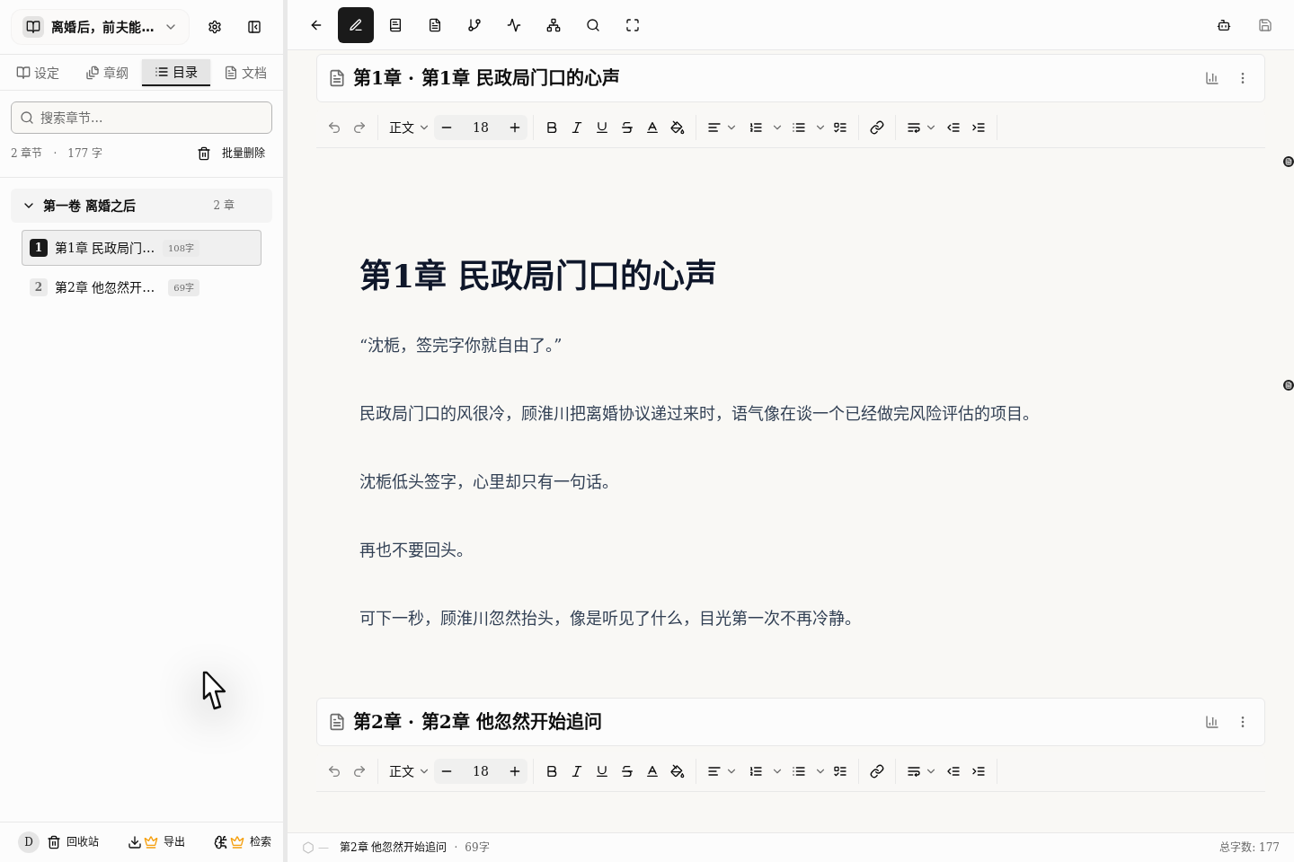Screen dimensions: 1294x862
Task: Enter fullscreen mode via the toolbar icon
Action: tap(633, 25)
